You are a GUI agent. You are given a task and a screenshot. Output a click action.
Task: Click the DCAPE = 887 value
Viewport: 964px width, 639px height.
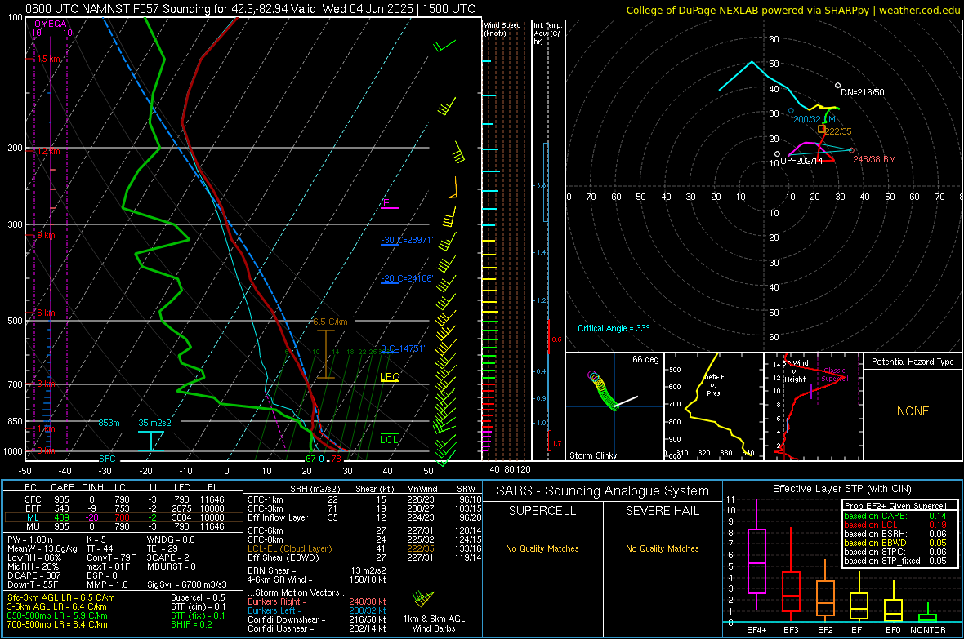[32, 575]
